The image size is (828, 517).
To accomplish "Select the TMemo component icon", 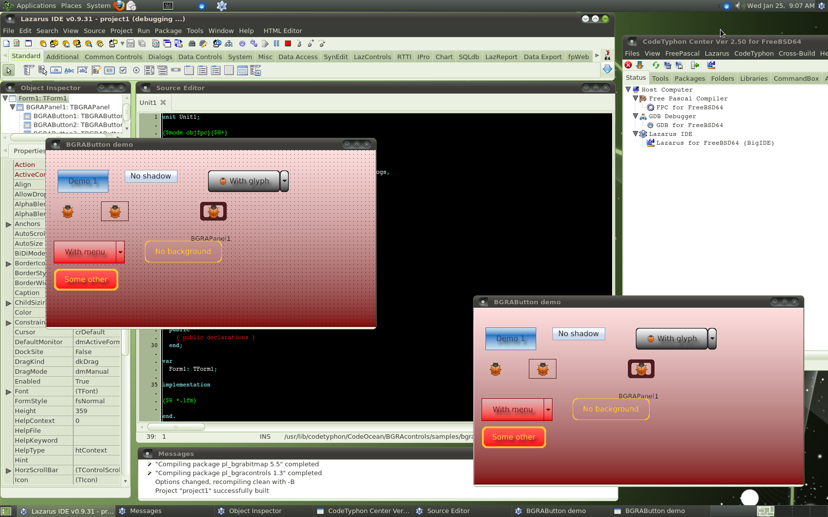I will [x=96, y=70].
